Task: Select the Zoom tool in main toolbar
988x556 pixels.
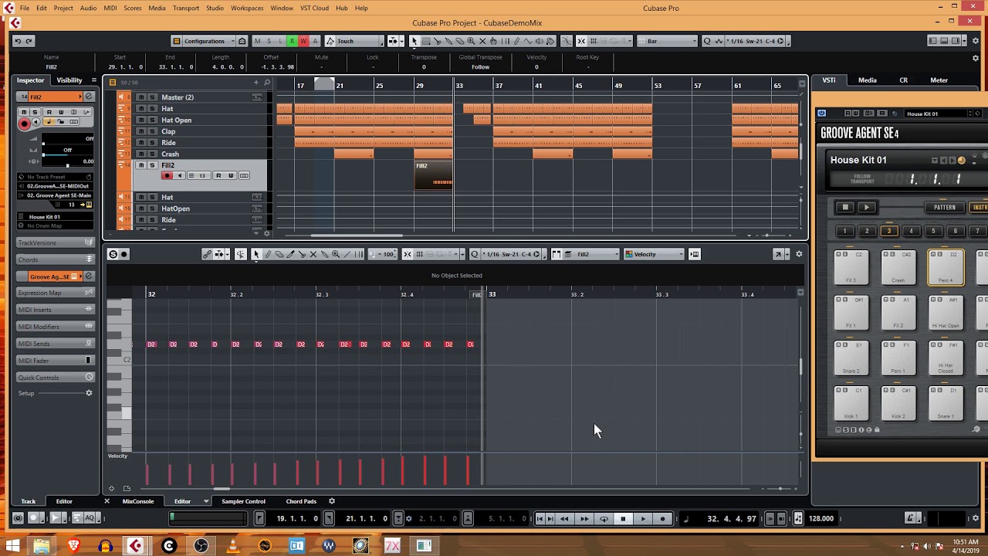Action: (x=471, y=41)
